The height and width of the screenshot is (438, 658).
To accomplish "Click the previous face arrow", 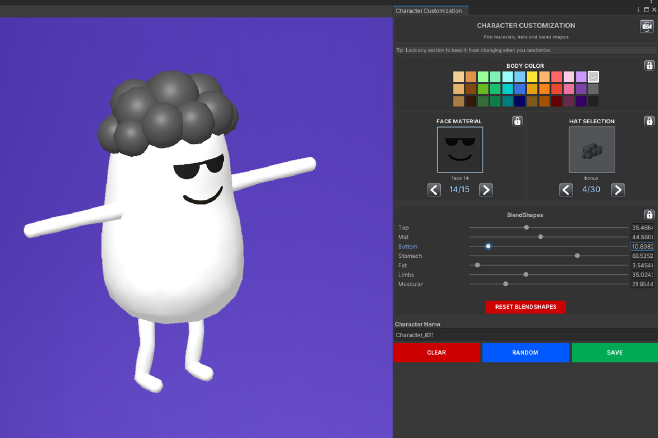I will [x=434, y=189].
